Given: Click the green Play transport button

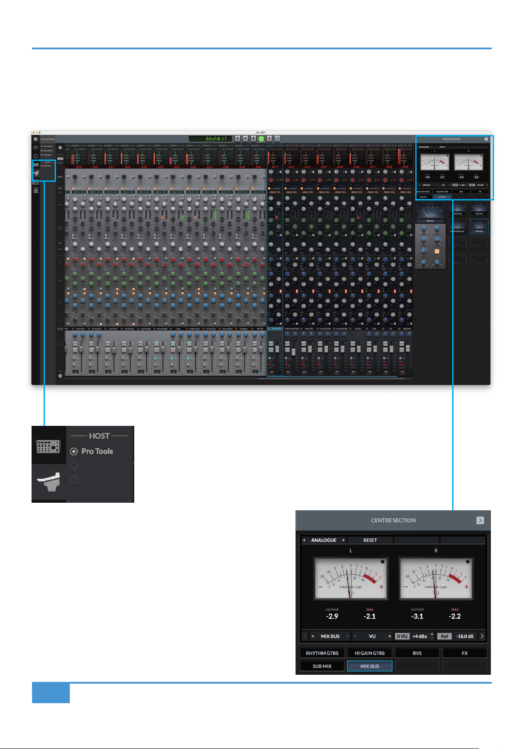Looking at the screenshot, I should point(261,138).
